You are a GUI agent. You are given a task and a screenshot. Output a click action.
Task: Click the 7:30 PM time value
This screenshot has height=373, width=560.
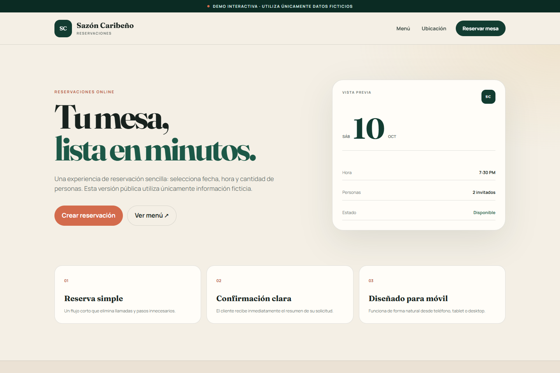[487, 173]
